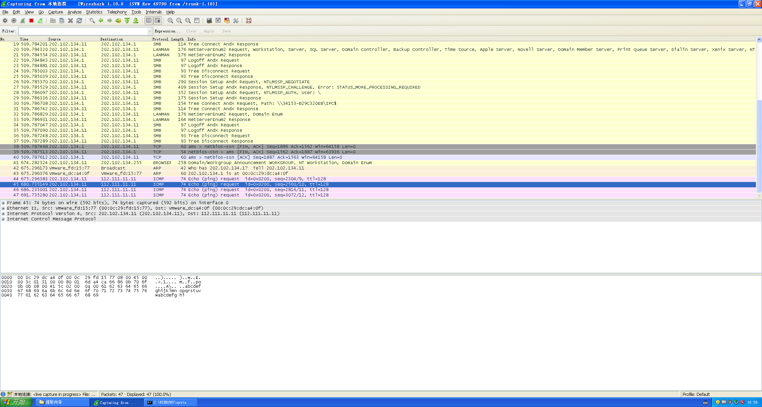The width and height of the screenshot is (762, 407).
Task: Stop the live capture
Action: coord(31,21)
